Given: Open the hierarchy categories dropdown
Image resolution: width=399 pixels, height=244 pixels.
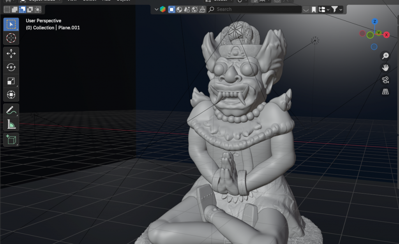Looking at the screenshot, I should 324,10.
